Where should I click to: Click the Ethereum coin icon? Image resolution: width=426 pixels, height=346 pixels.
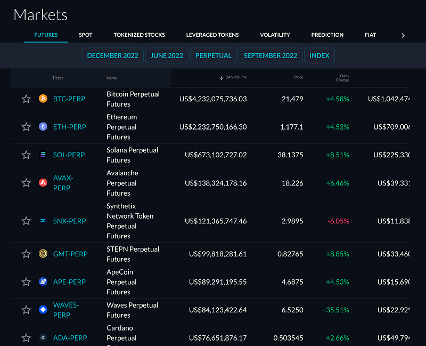43,127
